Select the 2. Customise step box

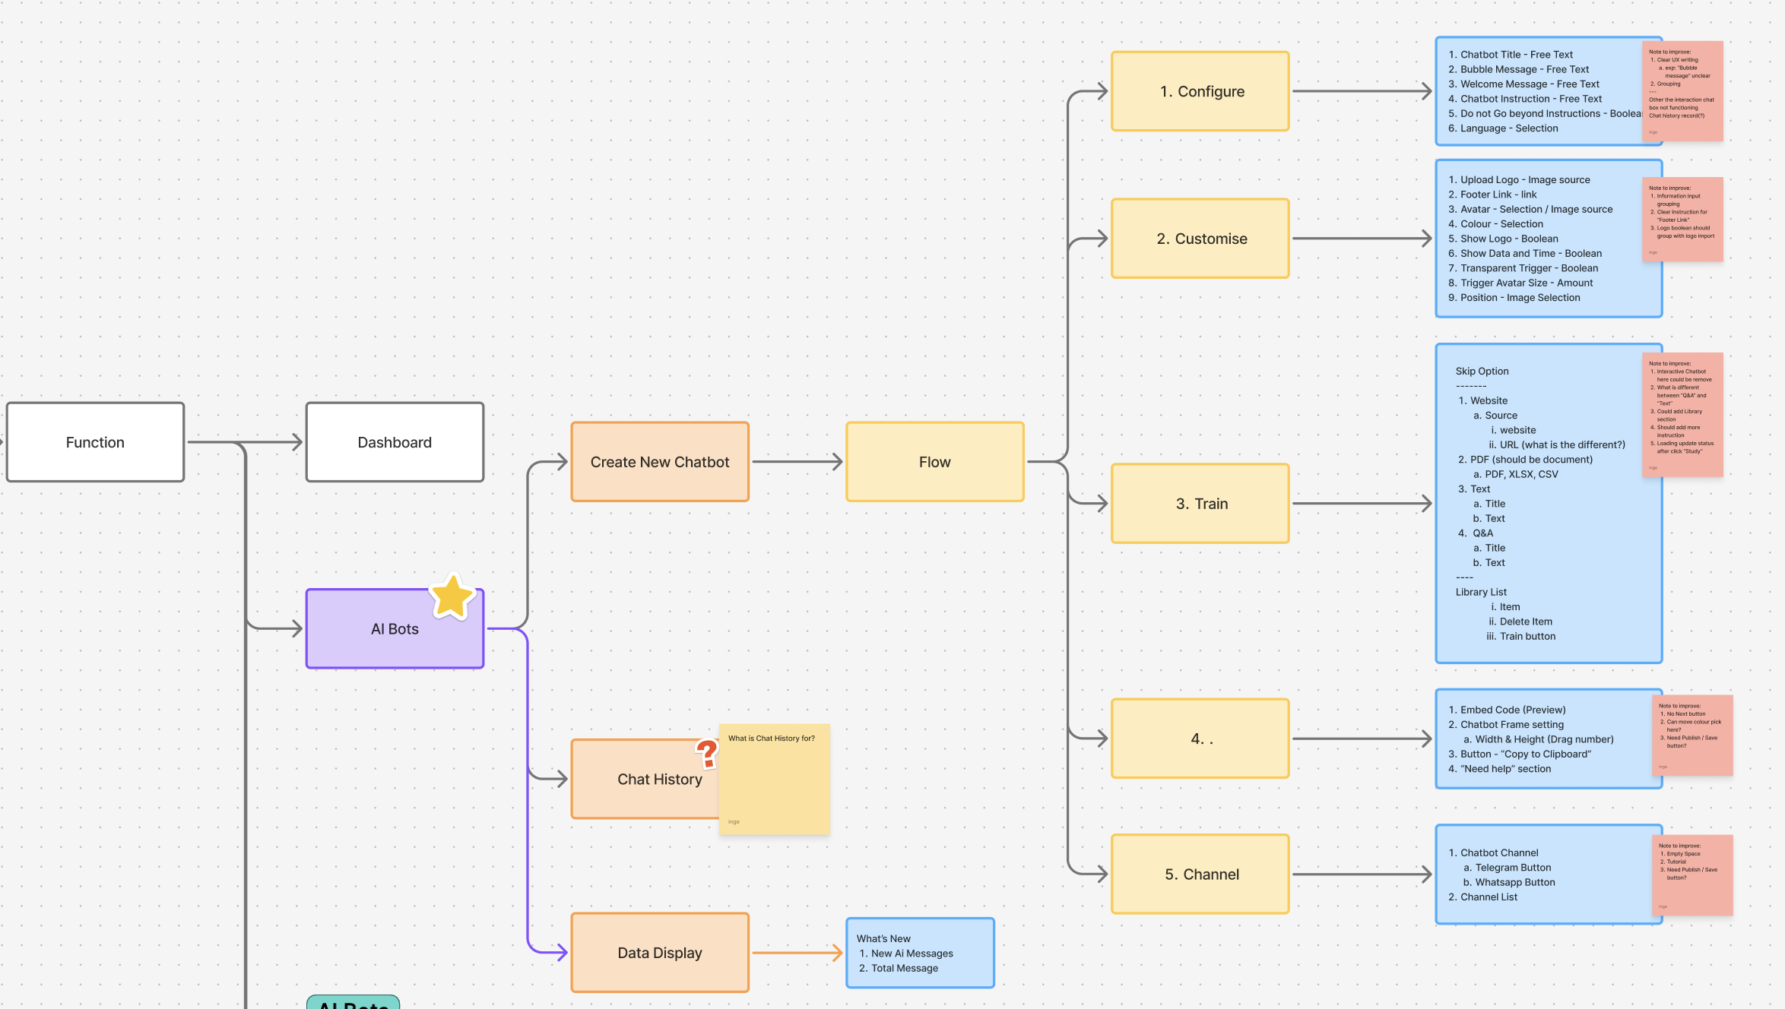point(1200,239)
